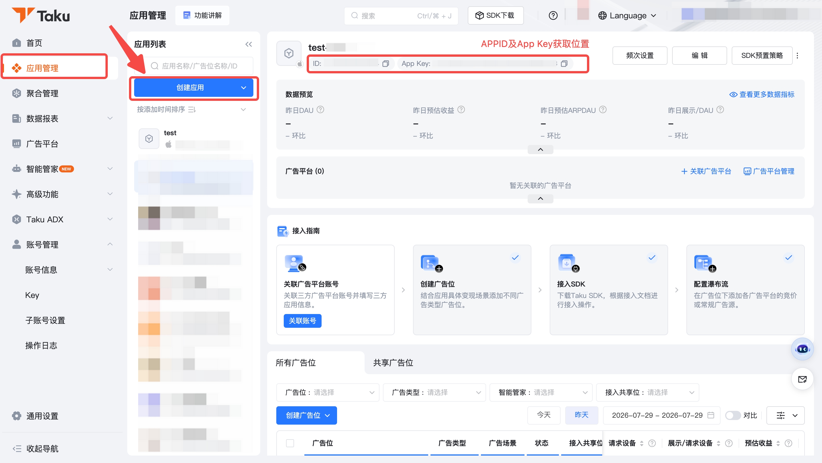Show info tooltip for 昨日预估收益

point(461,110)
